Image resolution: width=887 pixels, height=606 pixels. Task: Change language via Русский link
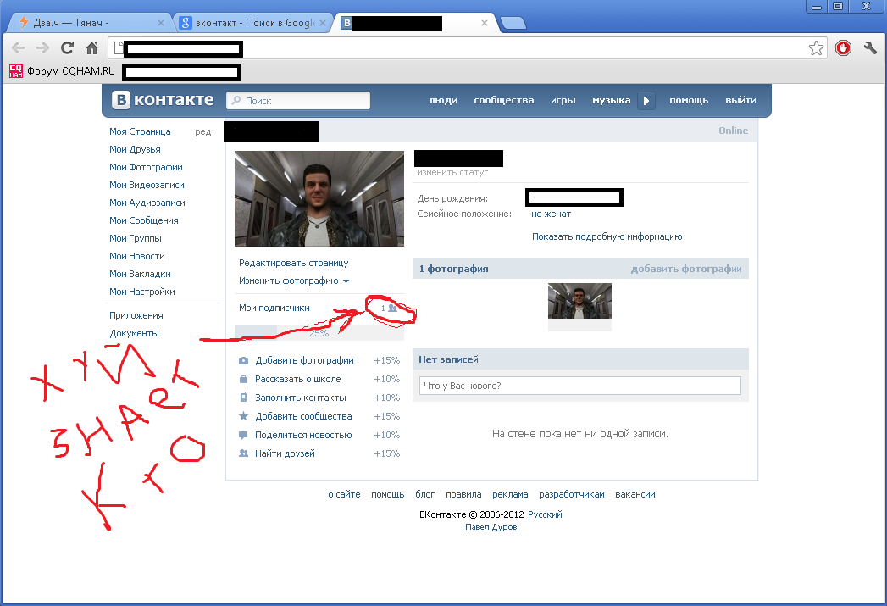(x=545, y=515)
